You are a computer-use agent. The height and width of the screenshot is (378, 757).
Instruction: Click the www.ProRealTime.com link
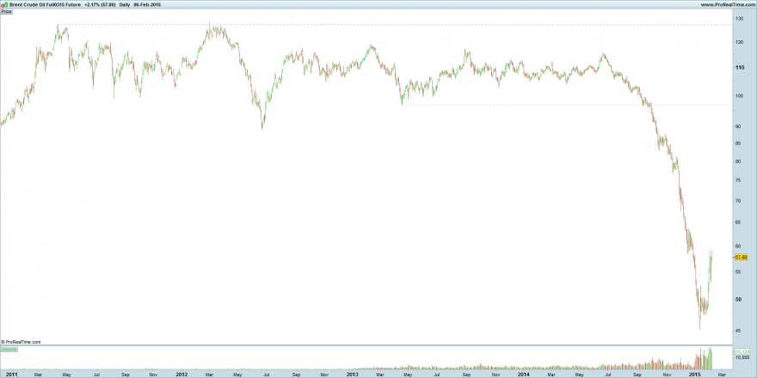tap(728, 4)
